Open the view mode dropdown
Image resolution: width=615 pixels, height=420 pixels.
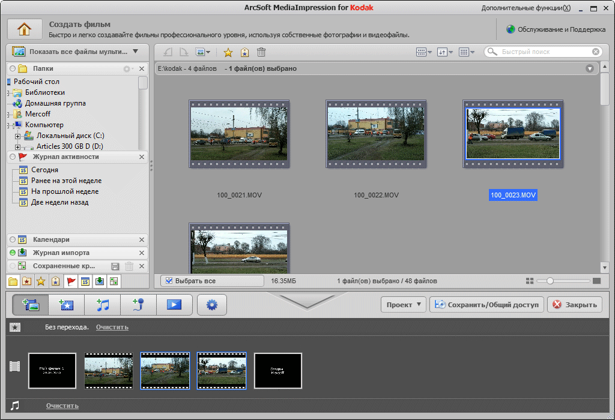pyautogui.click(x=424, y=52)
